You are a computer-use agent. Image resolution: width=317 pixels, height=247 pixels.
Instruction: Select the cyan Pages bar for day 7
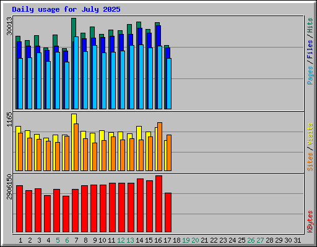click(x=76, y=73)
